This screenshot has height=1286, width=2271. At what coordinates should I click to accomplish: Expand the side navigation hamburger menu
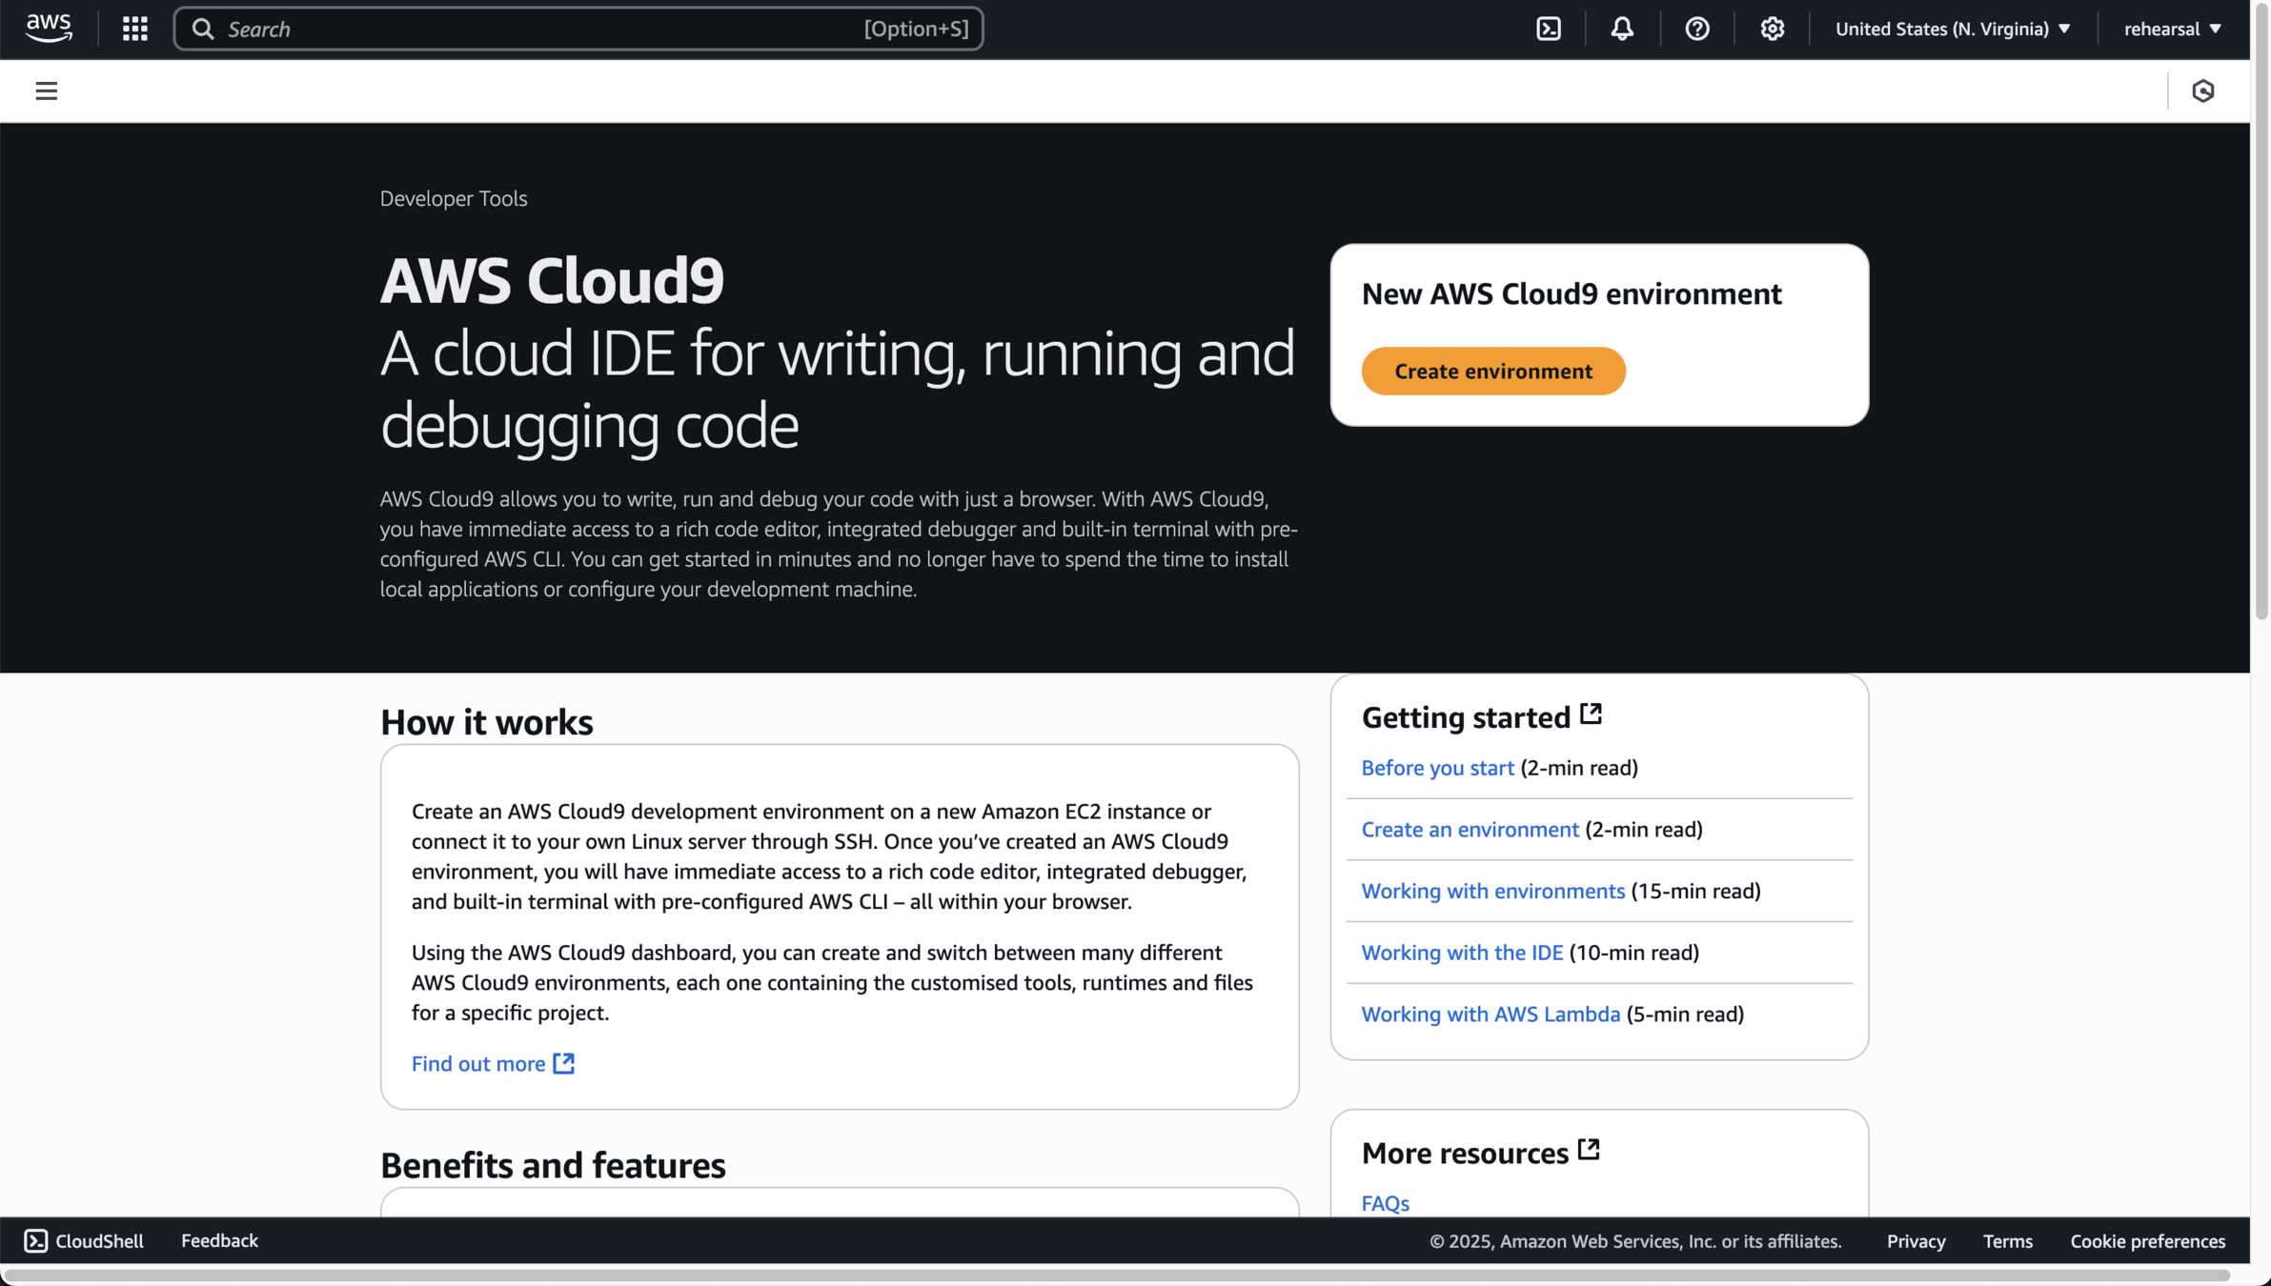[x=46, y=90]
